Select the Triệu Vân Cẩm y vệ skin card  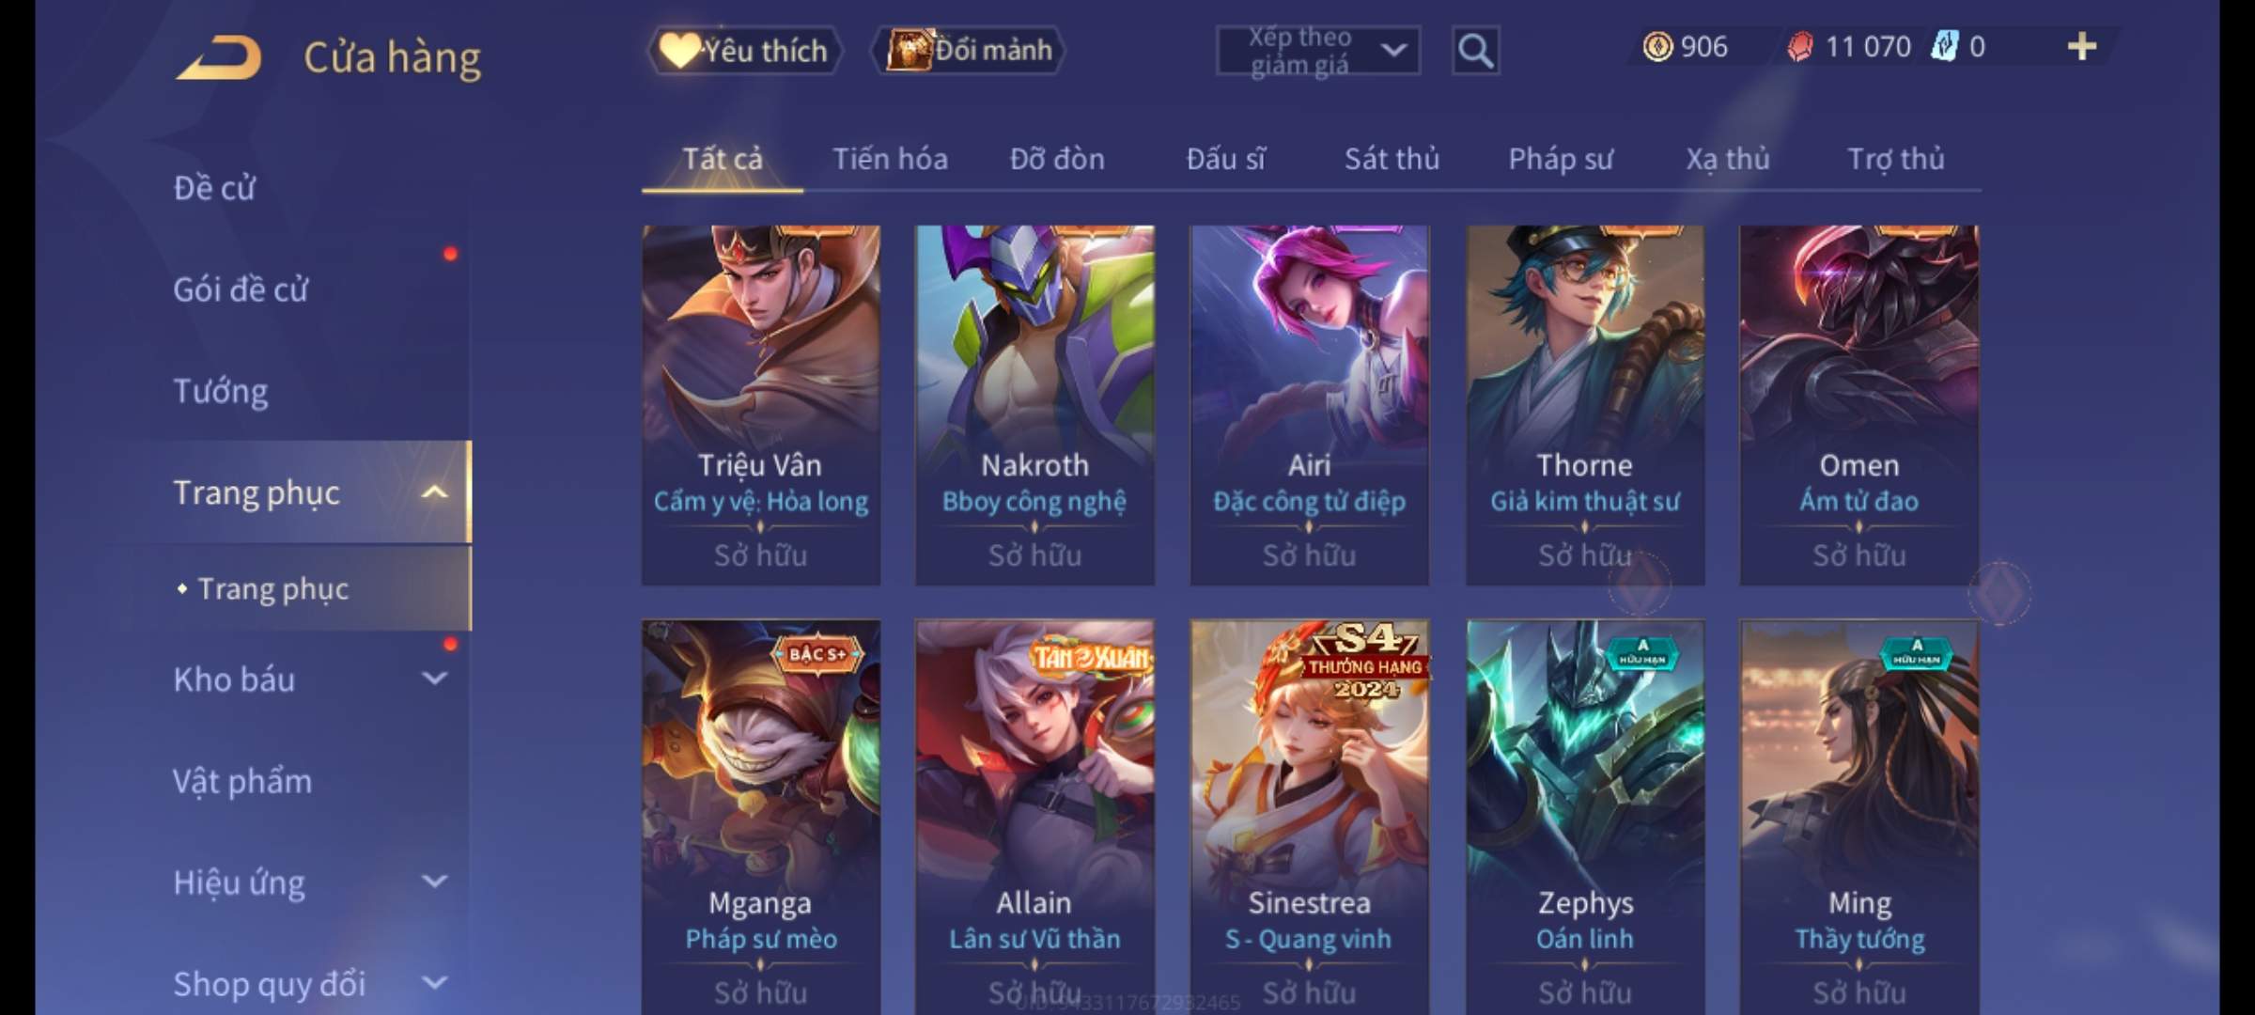point(761,405)
